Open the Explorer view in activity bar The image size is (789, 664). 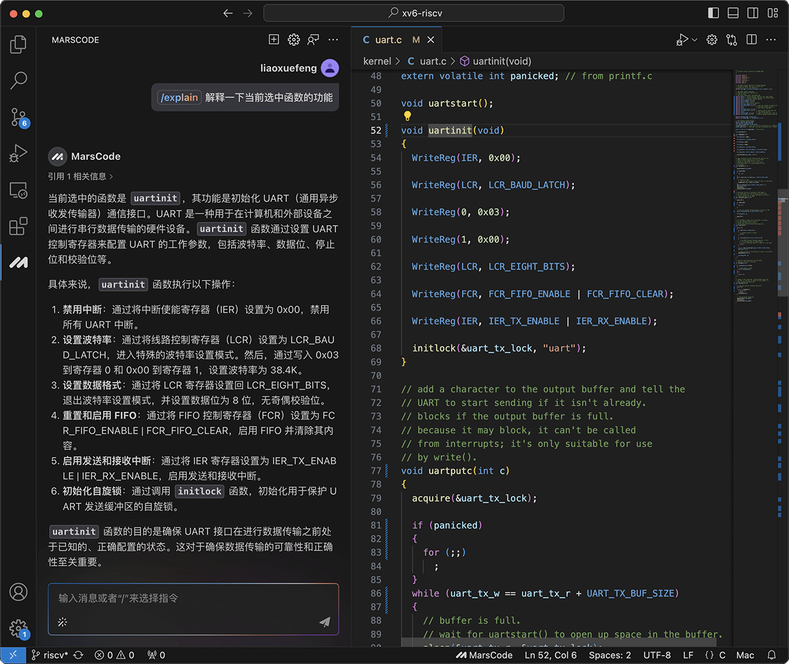pyautogui.click(x=18, y=44)
